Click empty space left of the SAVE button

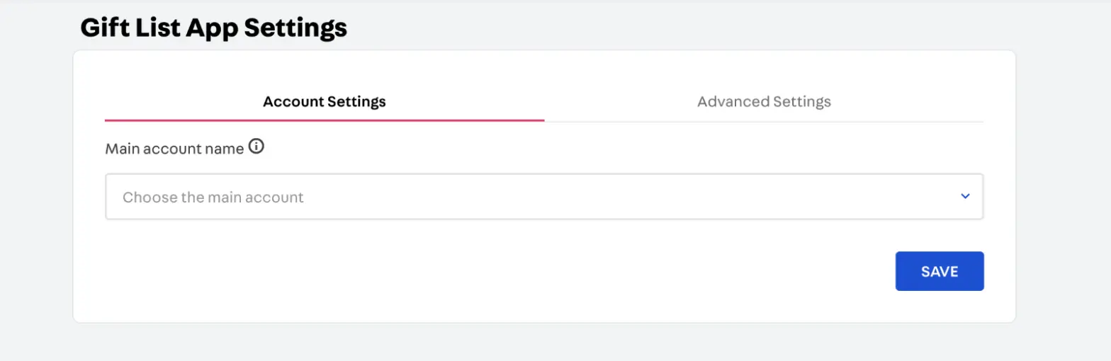567,271
